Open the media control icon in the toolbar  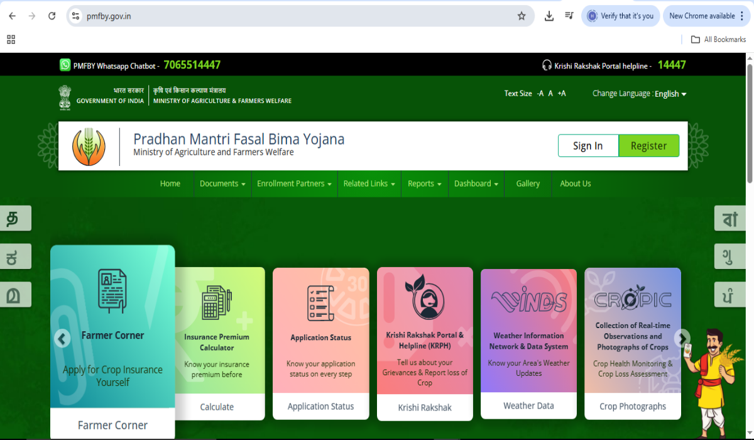[x=569, y=16]
